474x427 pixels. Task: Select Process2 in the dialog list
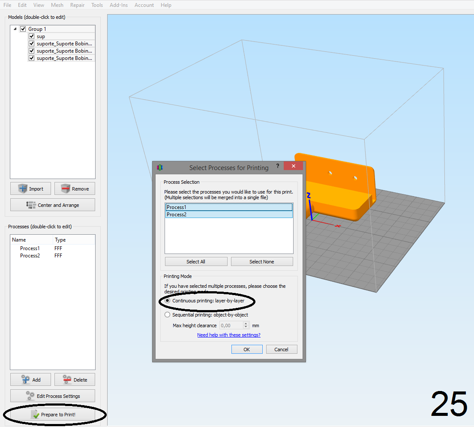click(229, 215)
